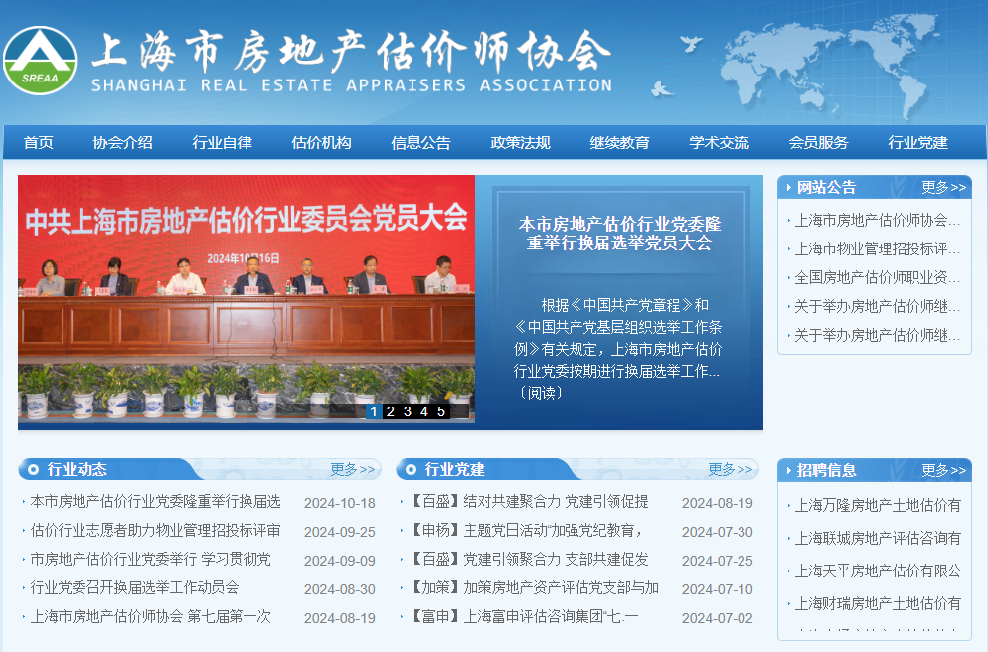
Task: Click the 招聘信息 arrow icon
Action: (x=789, y=470)
